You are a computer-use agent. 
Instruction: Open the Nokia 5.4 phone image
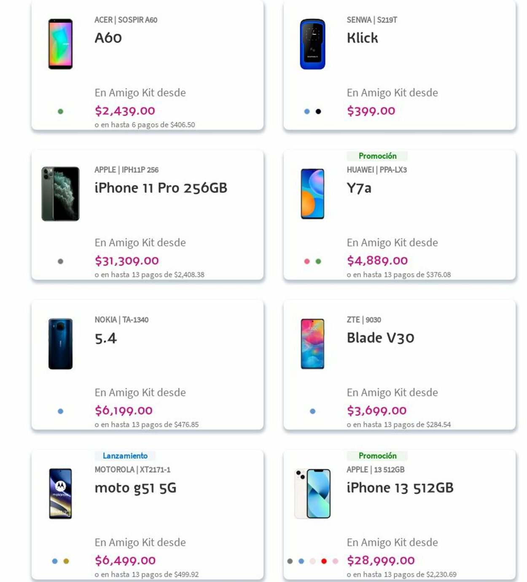point(60,344)
